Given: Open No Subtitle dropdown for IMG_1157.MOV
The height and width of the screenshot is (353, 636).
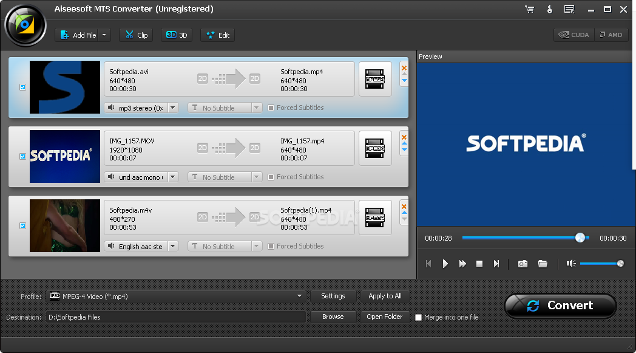Looking at the screenshot, I should pyautogui.click(x=225, y=177).
